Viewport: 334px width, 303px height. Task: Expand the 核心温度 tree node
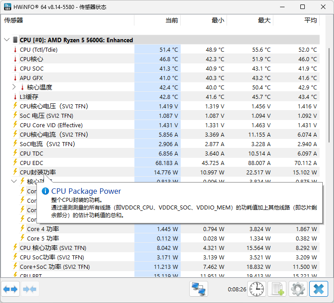point(14,87)
